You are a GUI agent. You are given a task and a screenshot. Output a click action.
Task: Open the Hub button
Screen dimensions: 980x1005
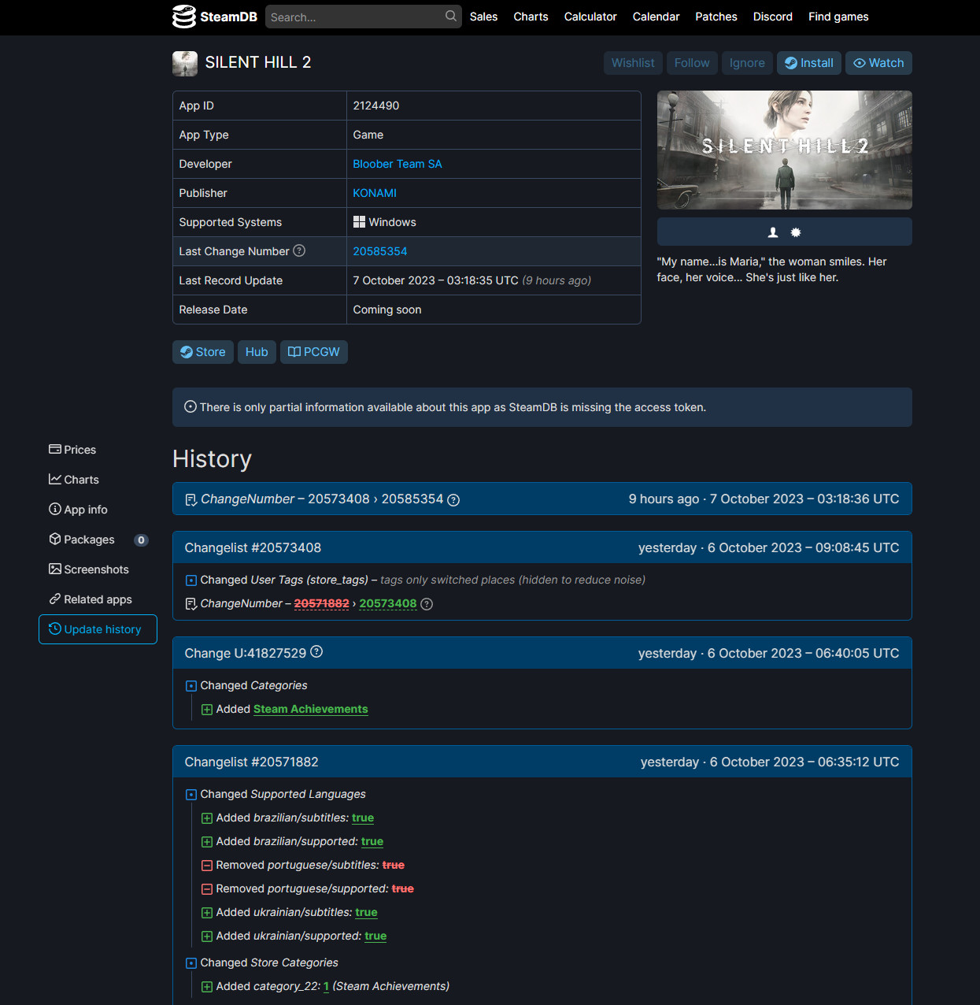coord(257,352)
